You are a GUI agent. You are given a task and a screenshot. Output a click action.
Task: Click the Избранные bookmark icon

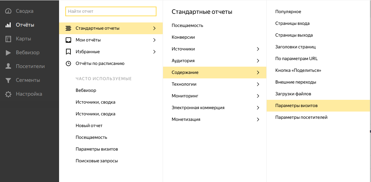(68, 52)
